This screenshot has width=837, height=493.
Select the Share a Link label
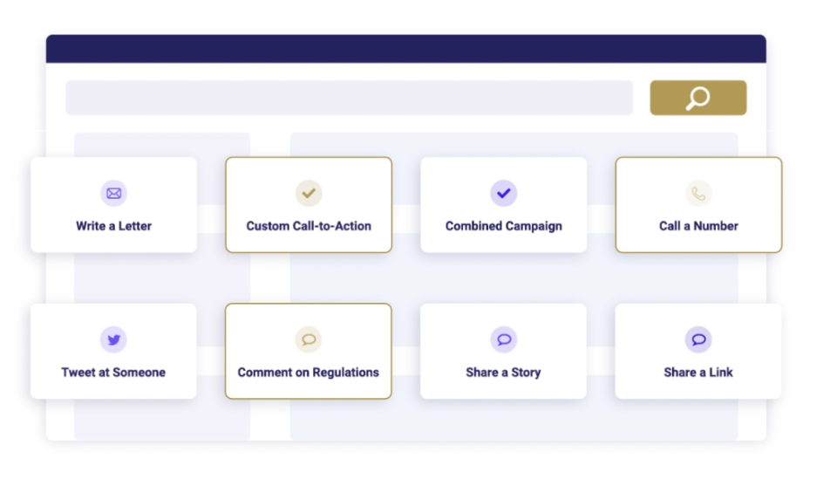coord(698,373)
